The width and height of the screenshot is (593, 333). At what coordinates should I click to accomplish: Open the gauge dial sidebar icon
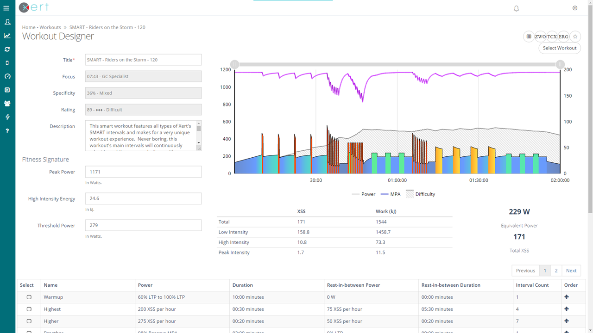(x=7, y=76)
